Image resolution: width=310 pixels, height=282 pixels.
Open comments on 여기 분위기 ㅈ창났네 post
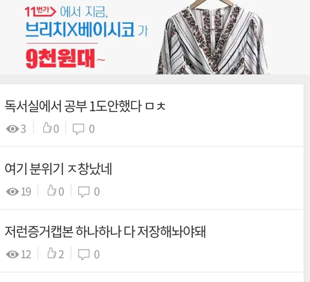(x=83, y=192)
